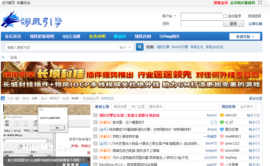Open the 长城封挂 banner advertisement
The image size is (270, 166).
(x=132, y=78)
